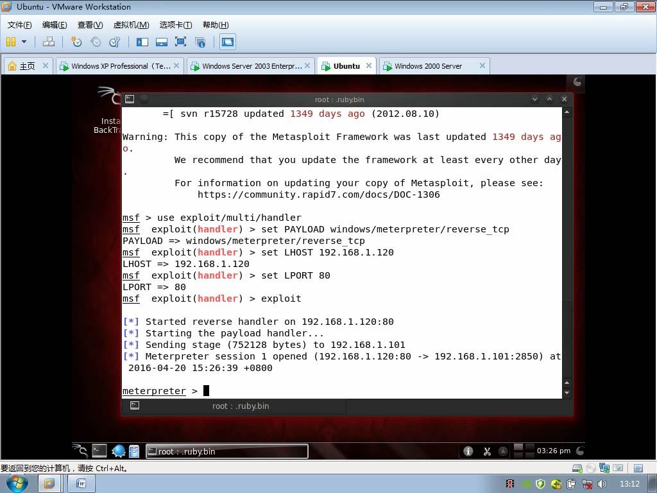Image resolution: width=657 pixels, height=493 pixels.
Task: Launch the globe web browser panel icon
Action: [119, 451]
